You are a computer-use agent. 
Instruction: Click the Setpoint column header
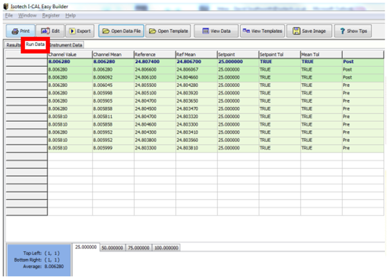point(238,54)
